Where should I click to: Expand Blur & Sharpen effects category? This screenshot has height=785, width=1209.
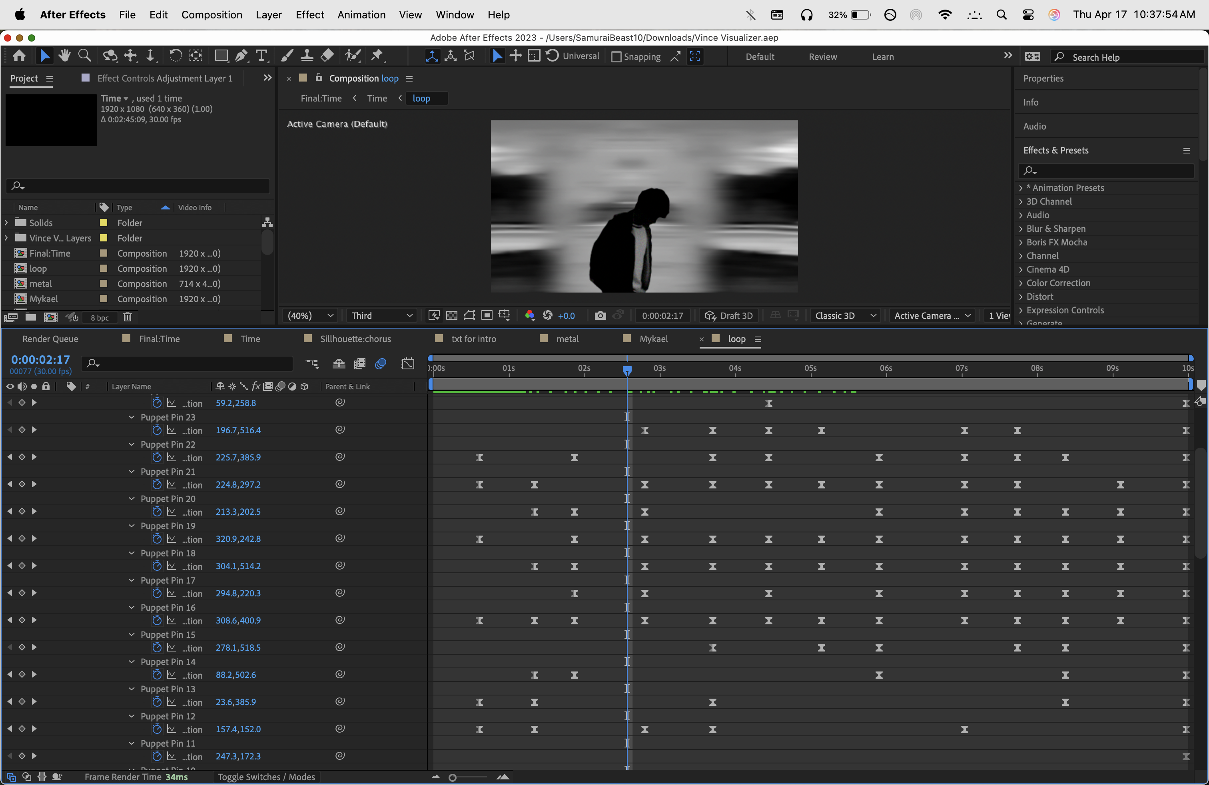pyautogui.click(x=1021, y=229)
